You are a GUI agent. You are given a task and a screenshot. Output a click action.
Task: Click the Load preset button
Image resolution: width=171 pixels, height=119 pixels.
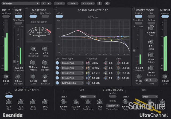click(59, 3)
